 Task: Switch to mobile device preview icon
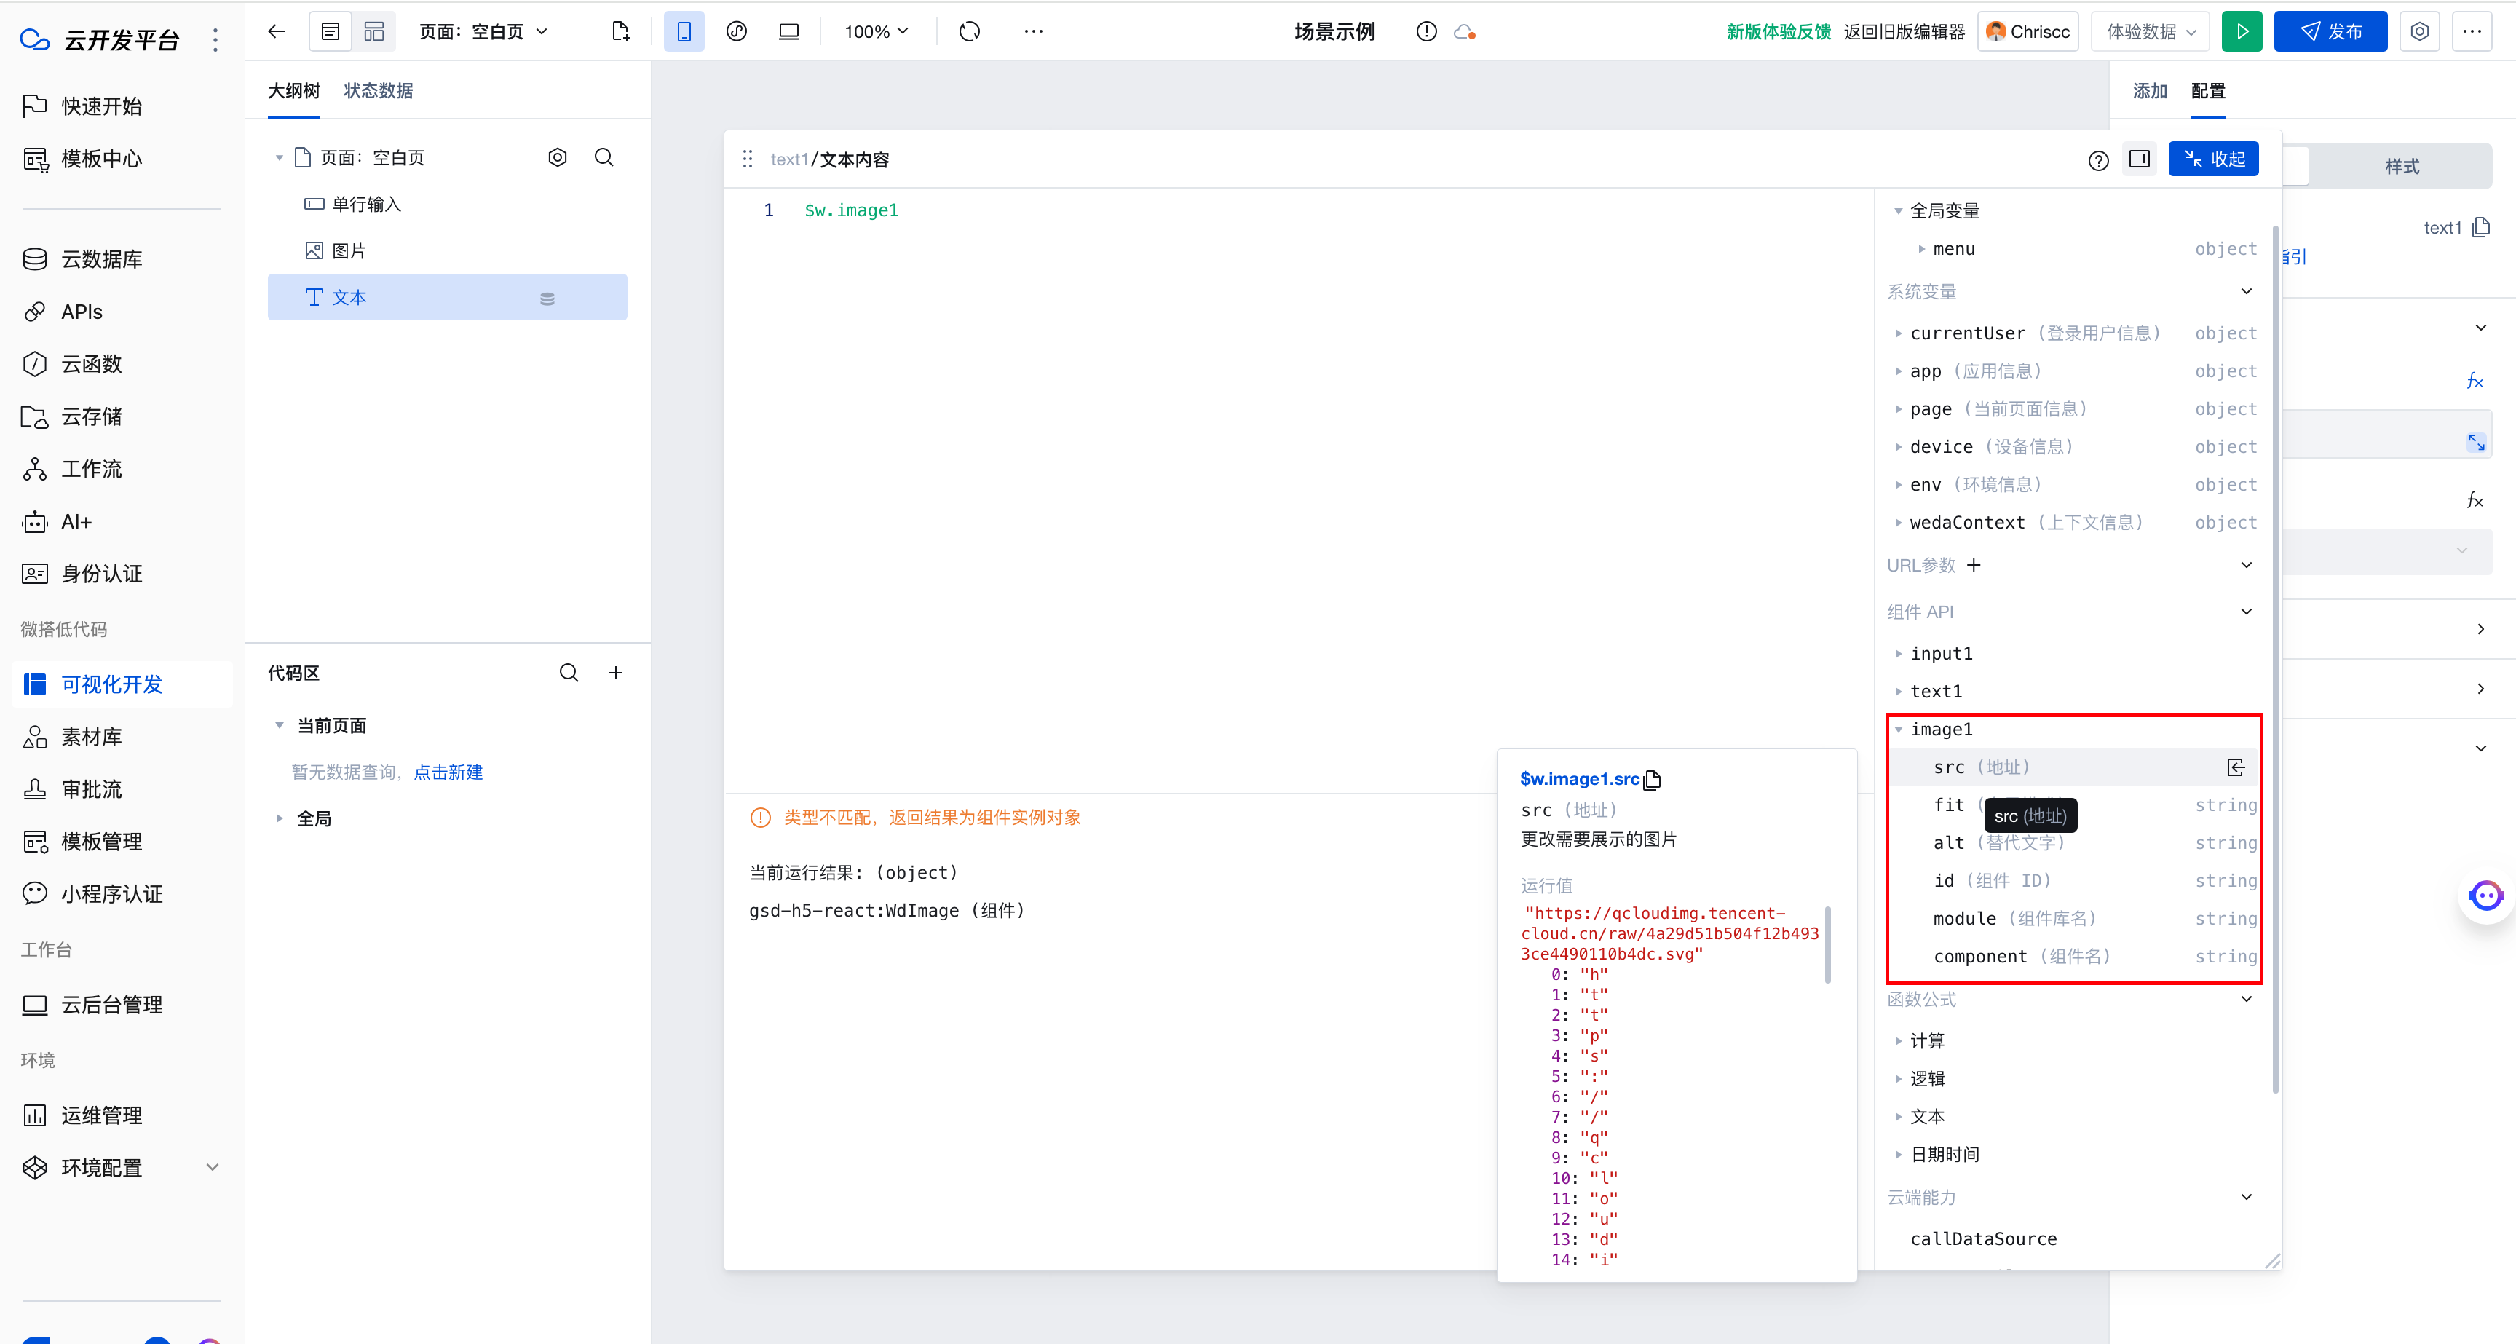[684, 31]
